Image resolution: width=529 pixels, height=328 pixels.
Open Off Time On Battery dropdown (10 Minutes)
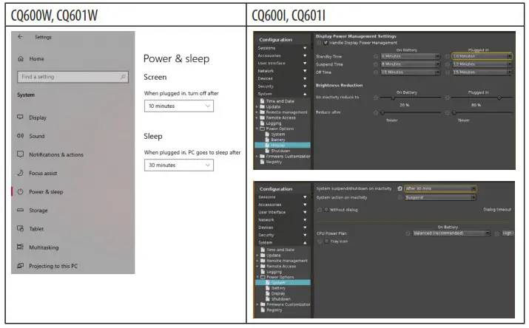(x=410, y=72)
